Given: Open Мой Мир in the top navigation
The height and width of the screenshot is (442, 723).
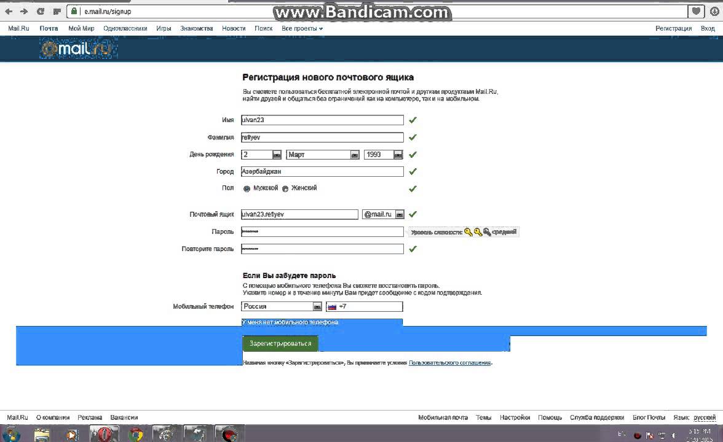Looking at the screenshot, I should [81, 28].
